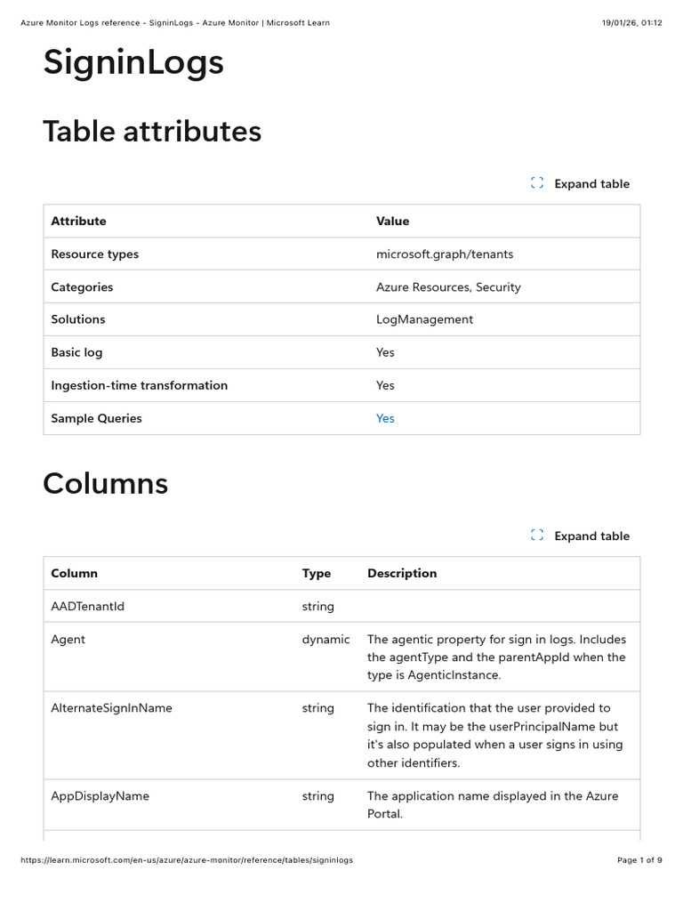Image resolution: width=683 pixels, height=911 pixels.
Task: Click the Ingestion-time transformation row label
Action: click(139, 385)
